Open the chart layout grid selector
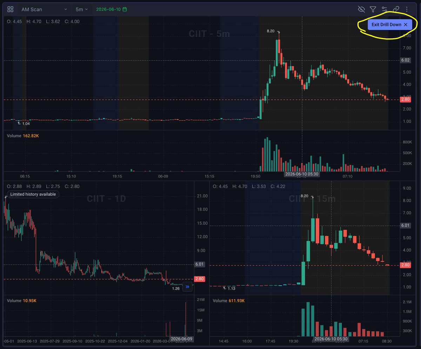The image size is (421, 349). (10, 9)
